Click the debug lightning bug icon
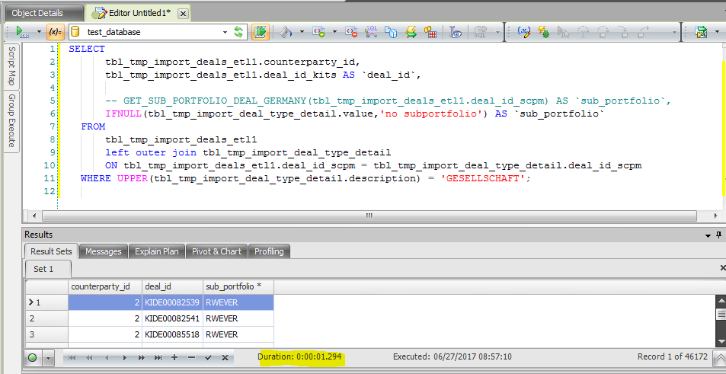Viewport: 726px width, 374px height. tap(543, 32)
